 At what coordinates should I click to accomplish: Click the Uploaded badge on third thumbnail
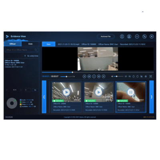click(122, 101)
